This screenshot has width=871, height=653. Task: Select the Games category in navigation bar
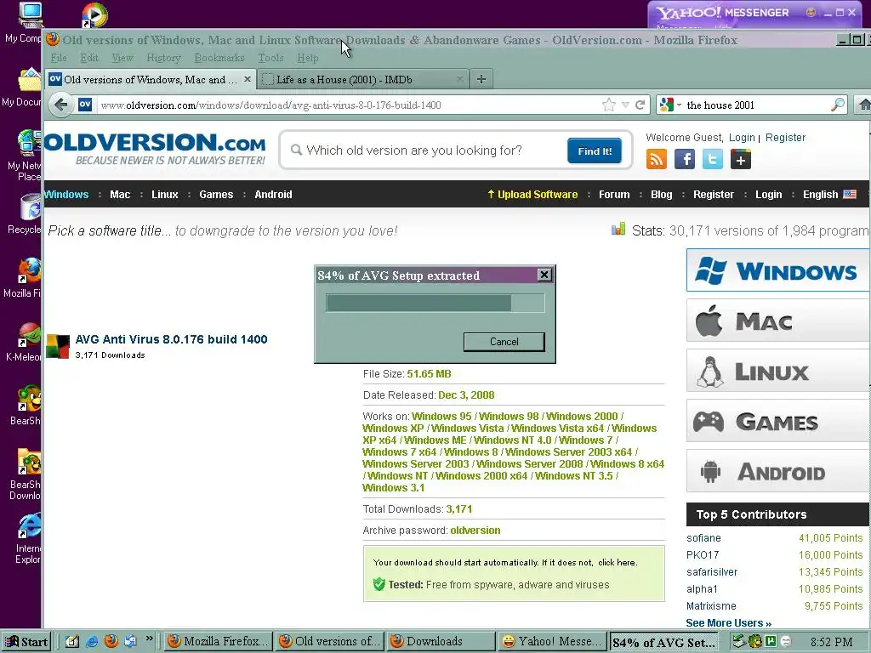click(x=216, y=195)
